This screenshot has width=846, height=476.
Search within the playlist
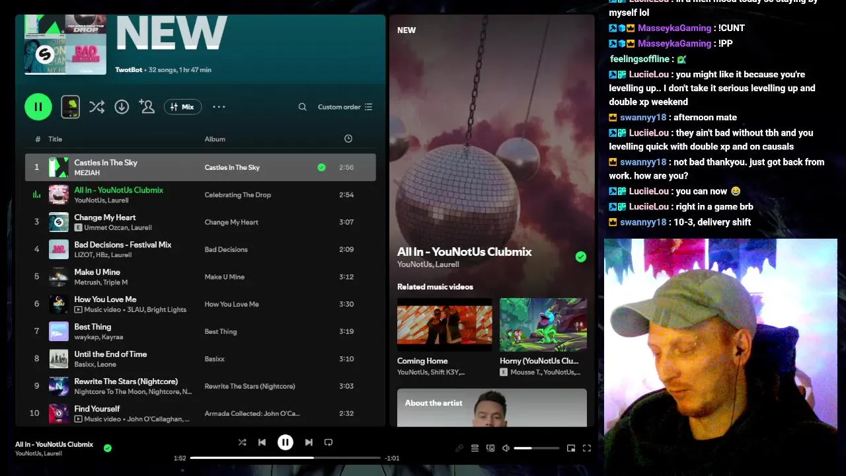(x=302, y=106)
